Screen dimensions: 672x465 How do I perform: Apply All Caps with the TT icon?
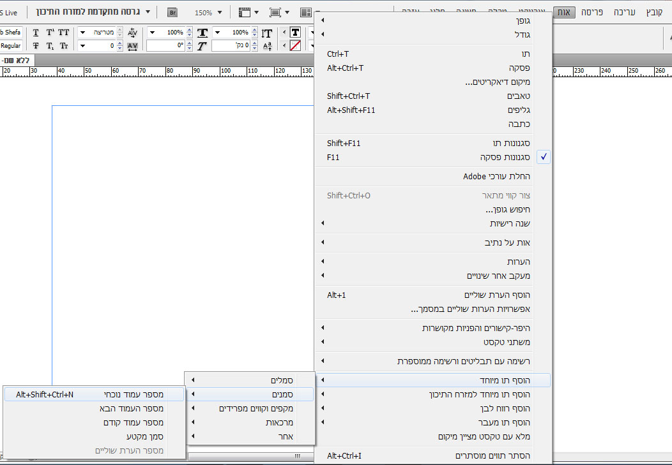[x=64, y=33]
